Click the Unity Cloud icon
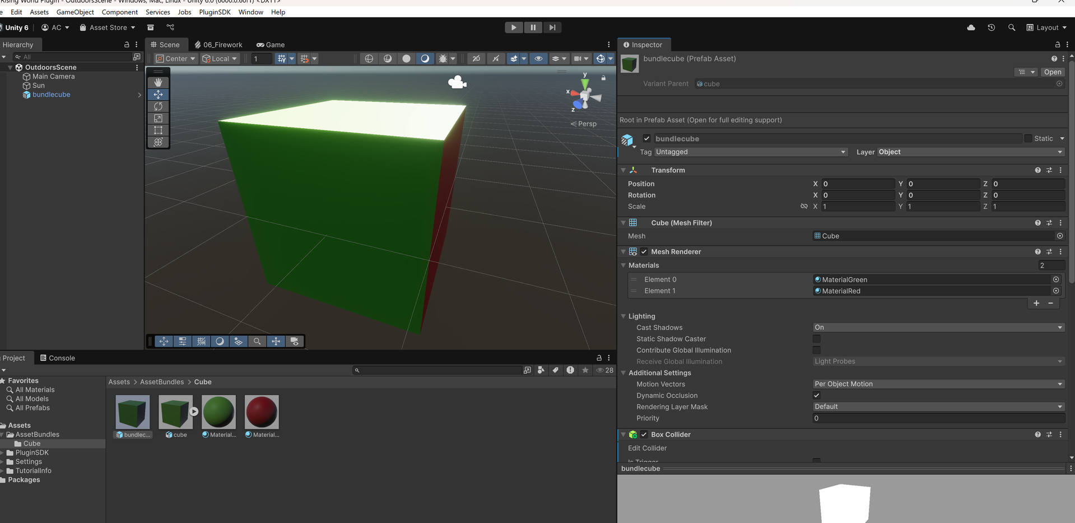The width and height of the screenshot is (1075, 523). [x=971, y=27]
